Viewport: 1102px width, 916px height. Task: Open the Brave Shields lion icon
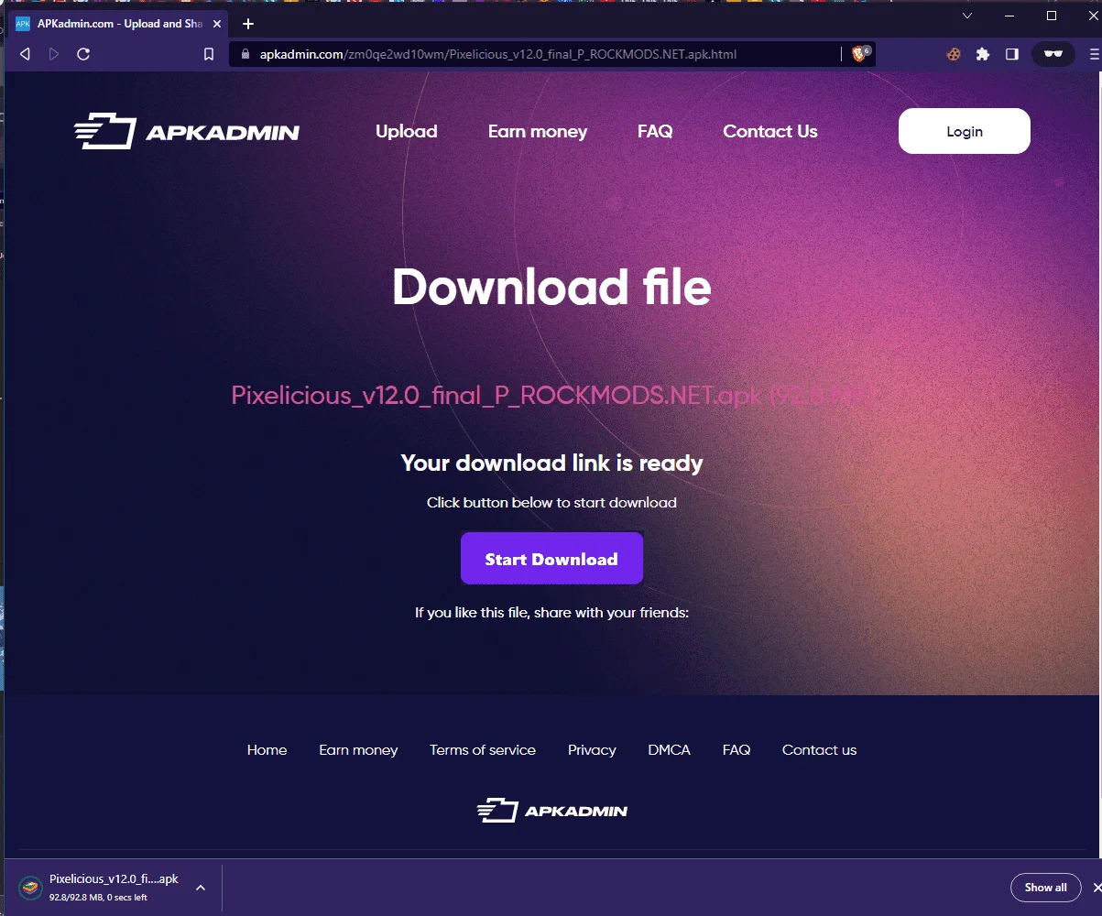tap(861, 54)
